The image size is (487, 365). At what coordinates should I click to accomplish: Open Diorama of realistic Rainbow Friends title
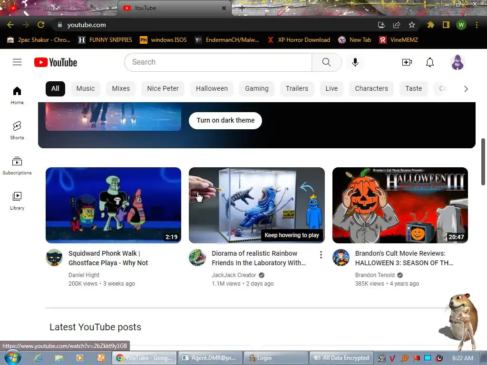[x=259, y=258]
